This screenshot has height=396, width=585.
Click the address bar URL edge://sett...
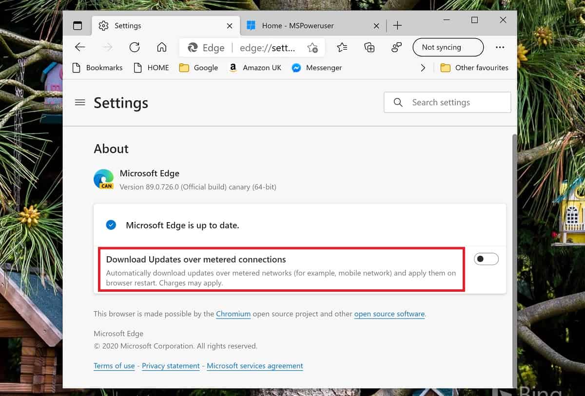(268, 48)
